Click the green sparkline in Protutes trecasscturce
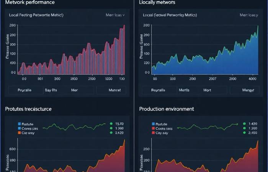 [74, 127]
